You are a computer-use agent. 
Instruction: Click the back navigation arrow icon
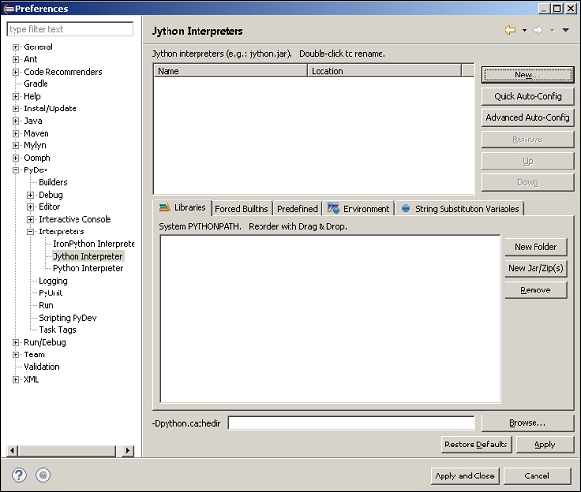click(509, 31)
